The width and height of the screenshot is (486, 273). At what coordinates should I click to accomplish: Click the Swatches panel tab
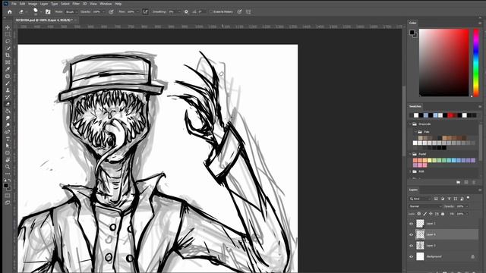coord(415,106)
